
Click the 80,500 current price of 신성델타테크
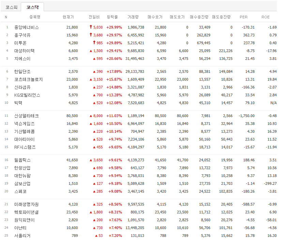[x=72, y=116]
